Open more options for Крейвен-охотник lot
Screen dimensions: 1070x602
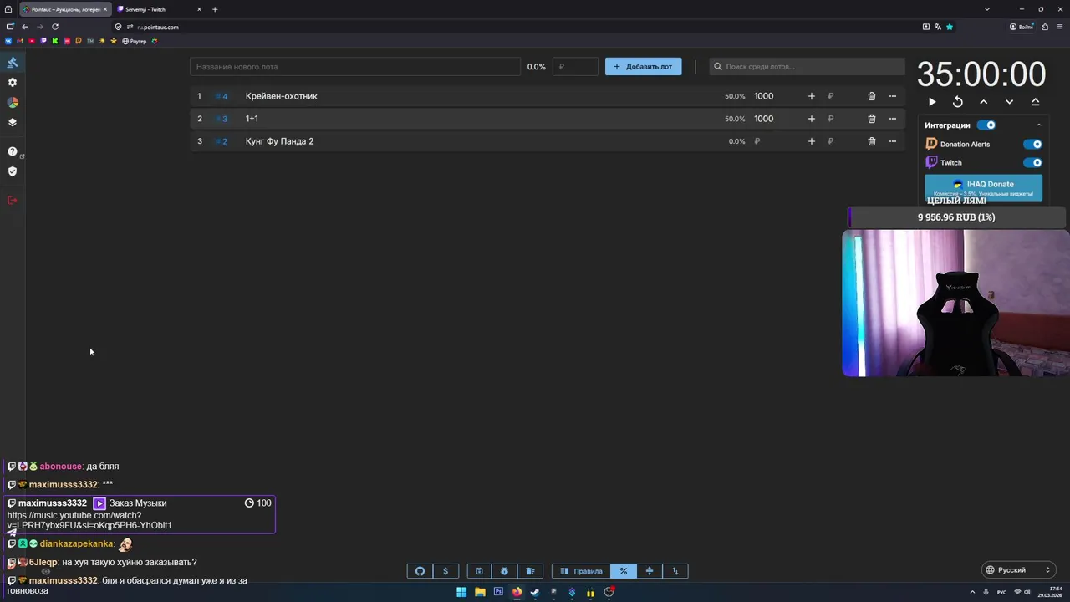click(x=892, y=96)
